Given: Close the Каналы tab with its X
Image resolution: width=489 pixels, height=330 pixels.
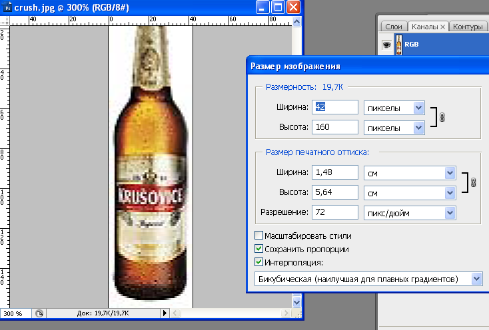Looking at the screenshot, I should (442, 27).
